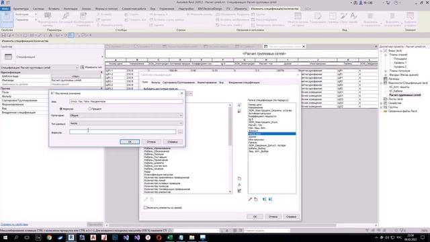Click the move parameter down icon

[x=270, y=199]
